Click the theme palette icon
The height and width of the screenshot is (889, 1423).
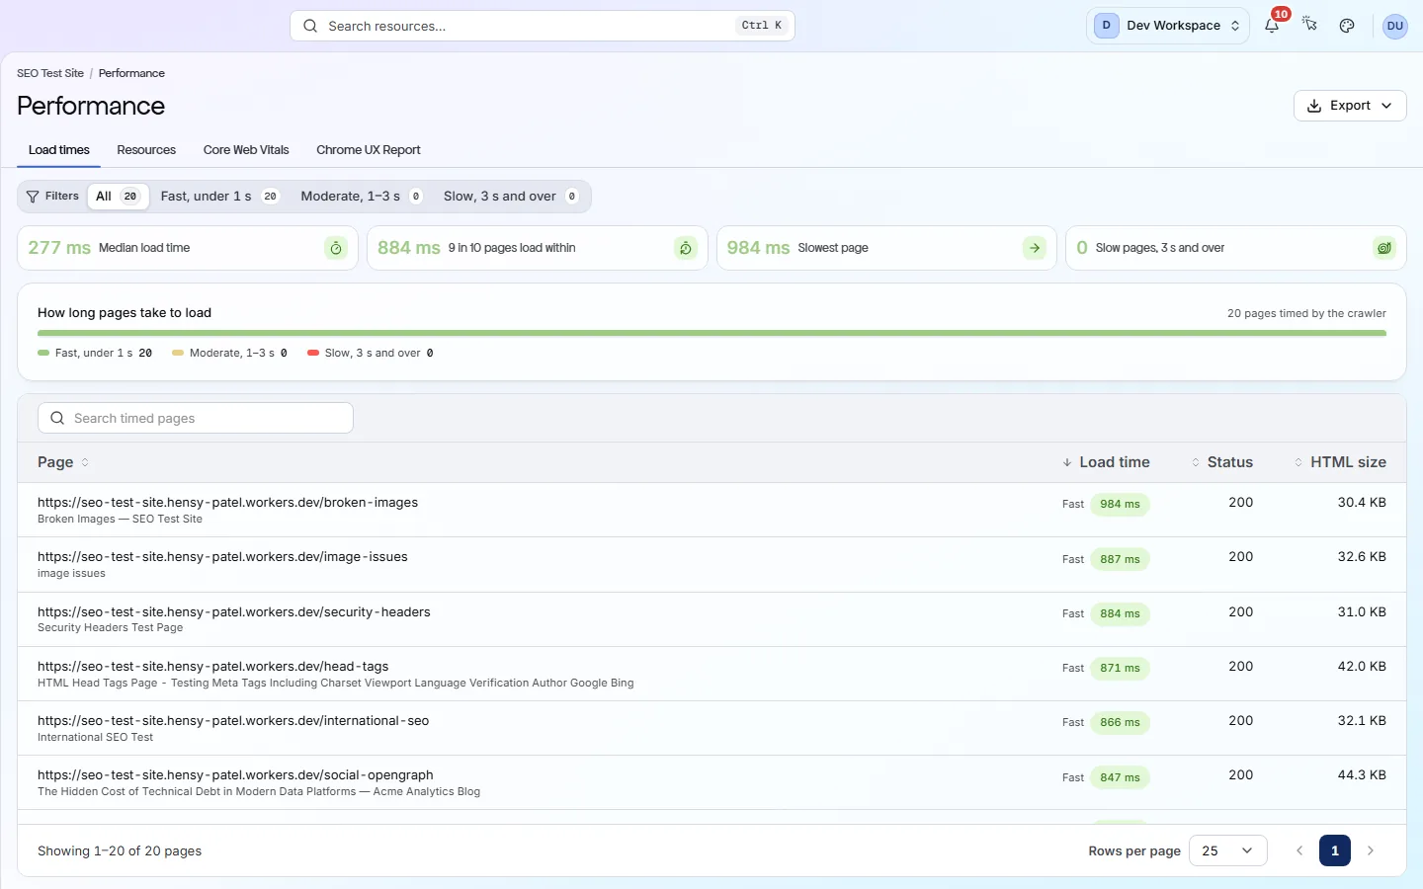[x=1347, y=26]
